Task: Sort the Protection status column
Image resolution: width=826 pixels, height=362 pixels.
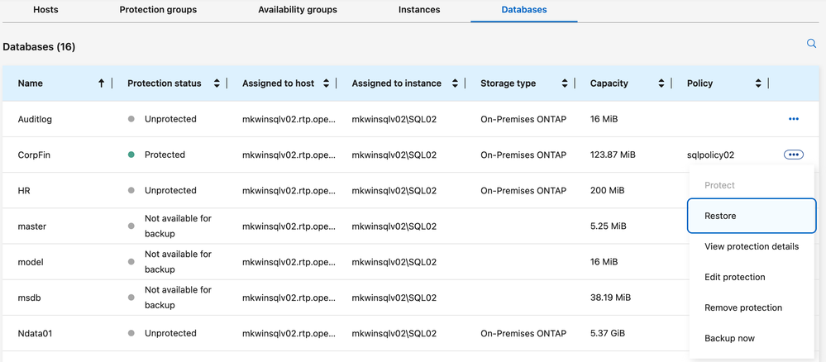Action: point(217,83)
